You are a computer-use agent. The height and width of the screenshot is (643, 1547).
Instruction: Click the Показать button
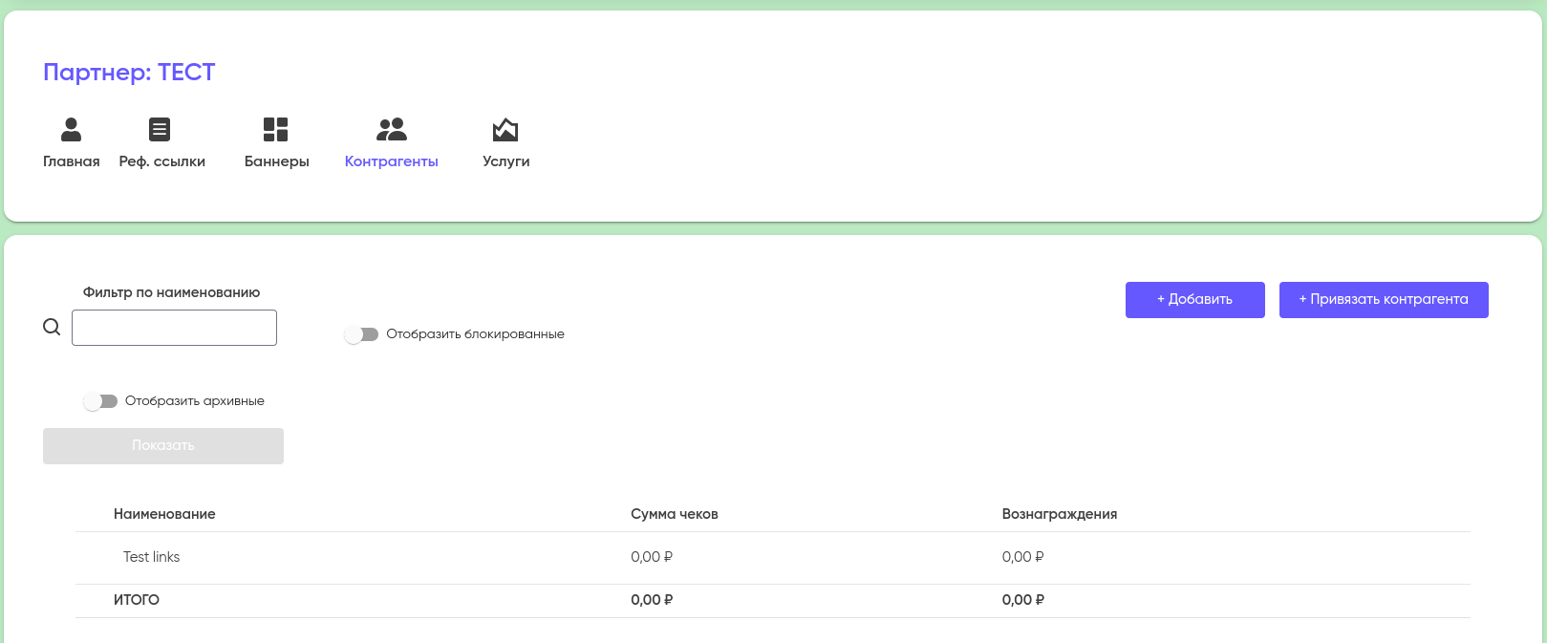pyautogui.click(x=163, y=446)
